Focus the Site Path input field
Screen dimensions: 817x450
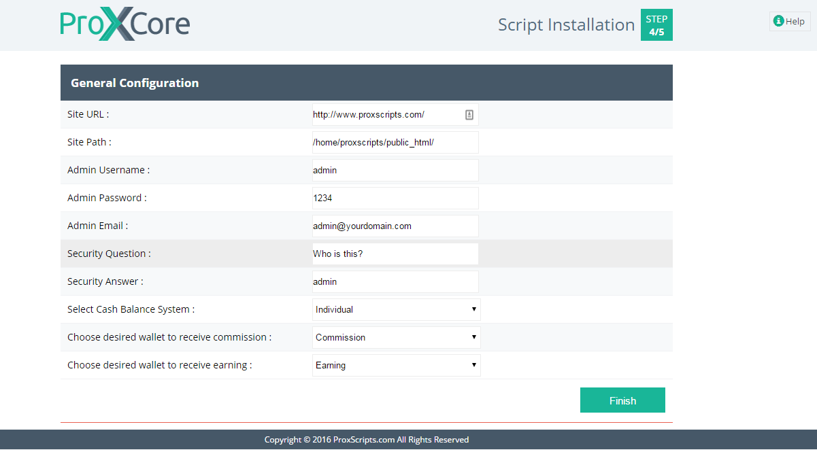[x=395, y=143]
